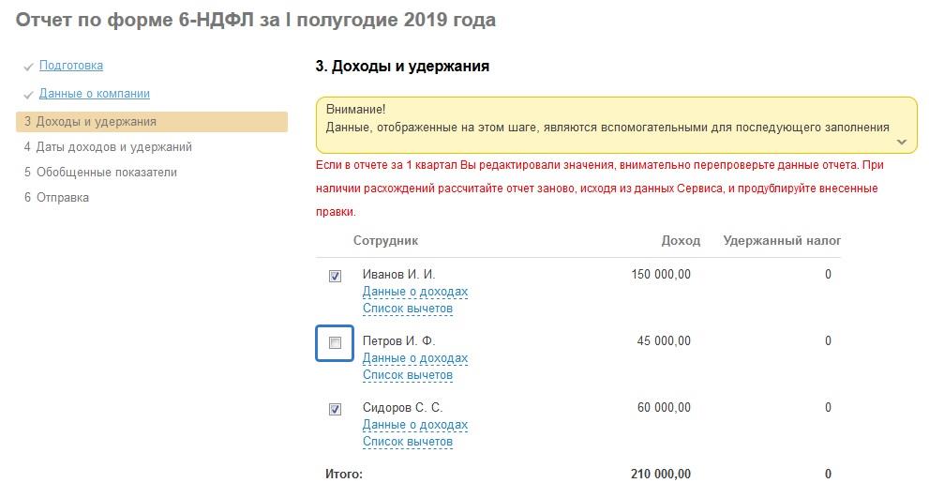Click the checkmark icon beside Подготовка
929x498 pixels.
[29, 68]
